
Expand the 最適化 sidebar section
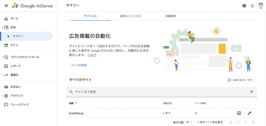14,75
